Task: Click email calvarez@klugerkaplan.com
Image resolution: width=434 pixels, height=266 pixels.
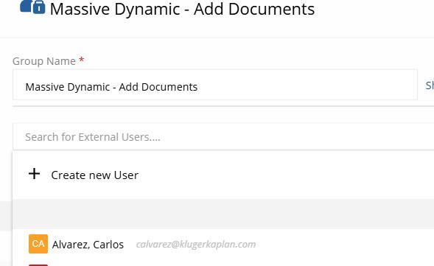Action: pyautogui.click(x=196, y=245)
